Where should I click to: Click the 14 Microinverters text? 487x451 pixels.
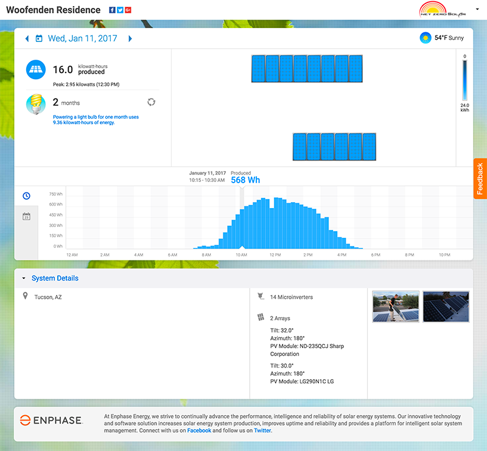pyautogui.click(x=292, y=297)
